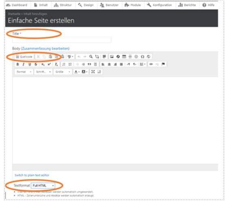
Task: Click the Quellcode source button
Action: [24, 57]
